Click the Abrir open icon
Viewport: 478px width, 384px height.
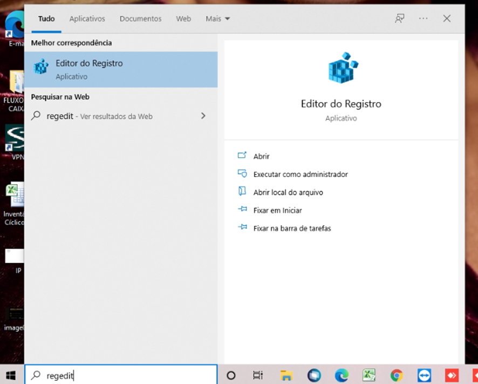[x=242, y=156]
